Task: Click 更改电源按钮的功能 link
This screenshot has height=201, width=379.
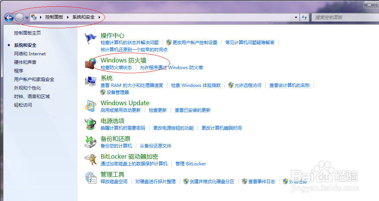Action: click(x=173, y=128)
